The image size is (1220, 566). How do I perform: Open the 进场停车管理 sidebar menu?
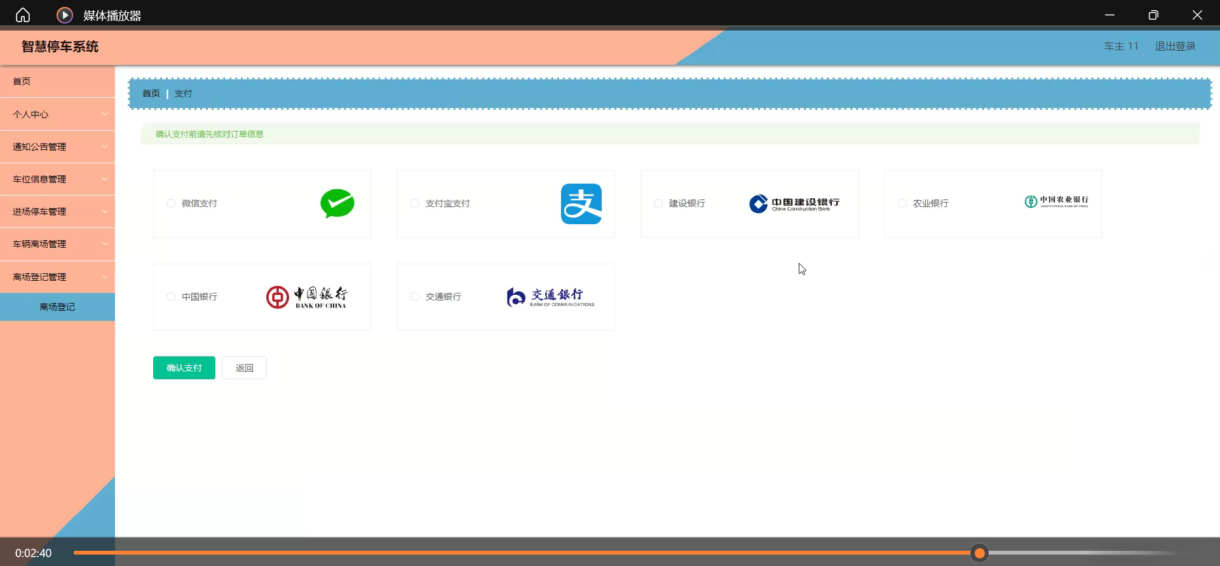coord(57,212)
